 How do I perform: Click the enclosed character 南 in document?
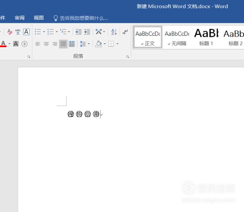[96, 114]
